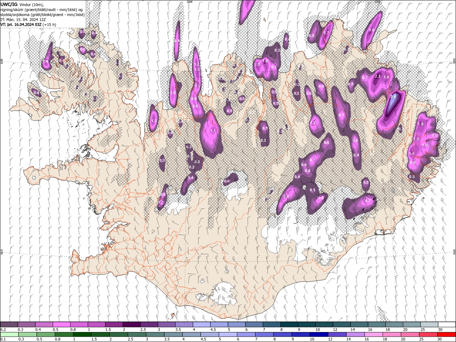
Task: Select the 'Vindur (10m)' header text
Action: click(x=32, y=4)
